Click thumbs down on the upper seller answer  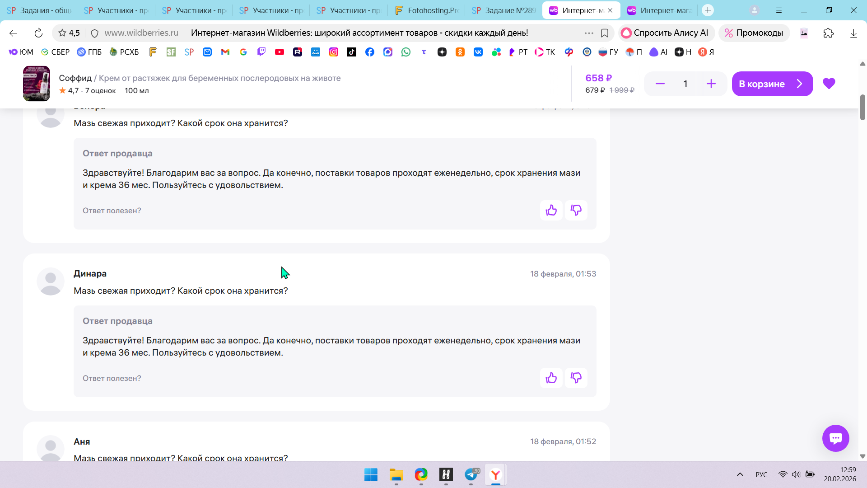576,210
